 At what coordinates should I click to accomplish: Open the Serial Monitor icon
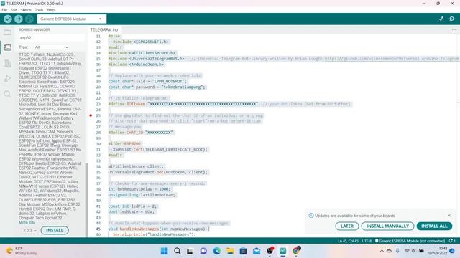[x=452, y=19]
